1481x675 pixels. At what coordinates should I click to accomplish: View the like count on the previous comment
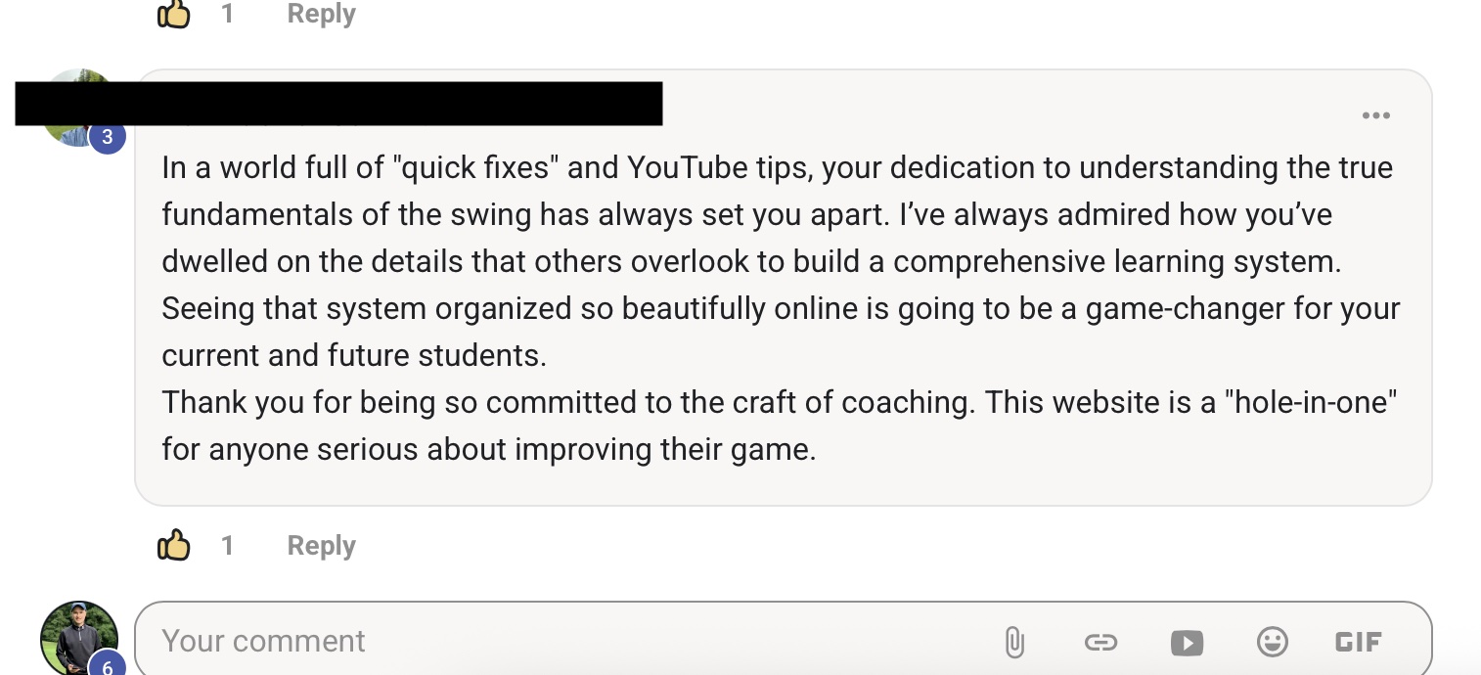click(x=227, y=14)
